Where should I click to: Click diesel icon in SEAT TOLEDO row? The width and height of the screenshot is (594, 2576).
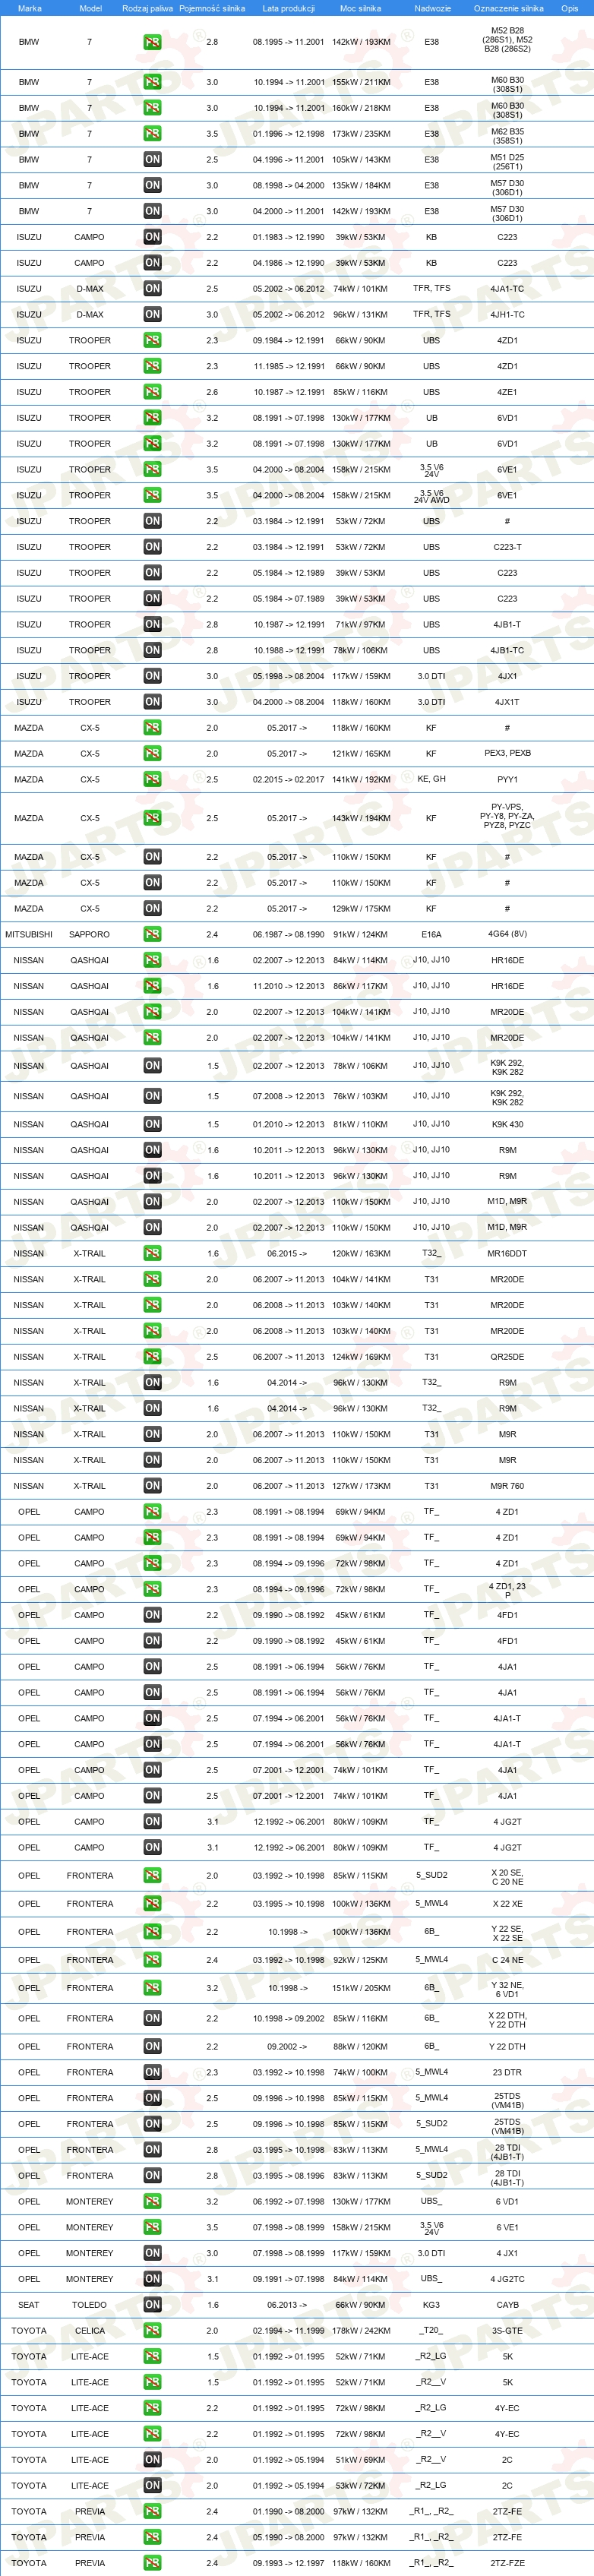(x=152, y=2305)
